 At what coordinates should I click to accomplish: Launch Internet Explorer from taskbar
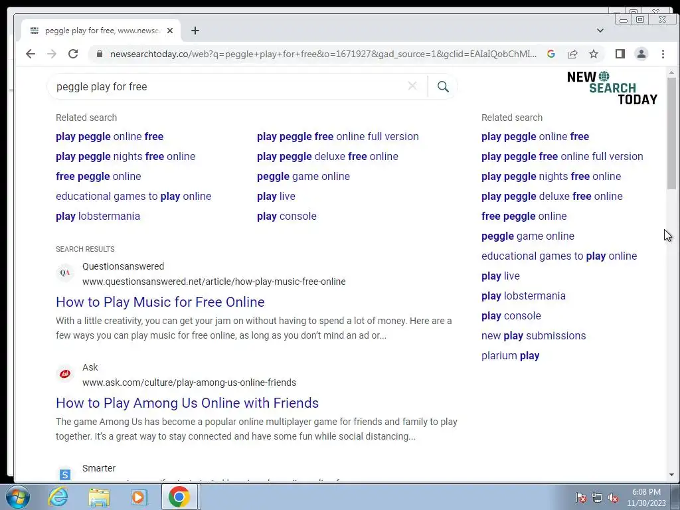point(58,497)
